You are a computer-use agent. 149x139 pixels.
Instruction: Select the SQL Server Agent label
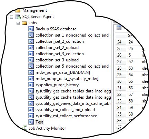click(x=38, y=17)
